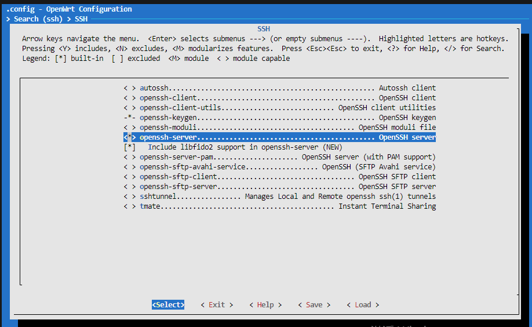Click the centered 'SSH' menu heading
This screenshot has height=327, width=532.
coord(264,29)
